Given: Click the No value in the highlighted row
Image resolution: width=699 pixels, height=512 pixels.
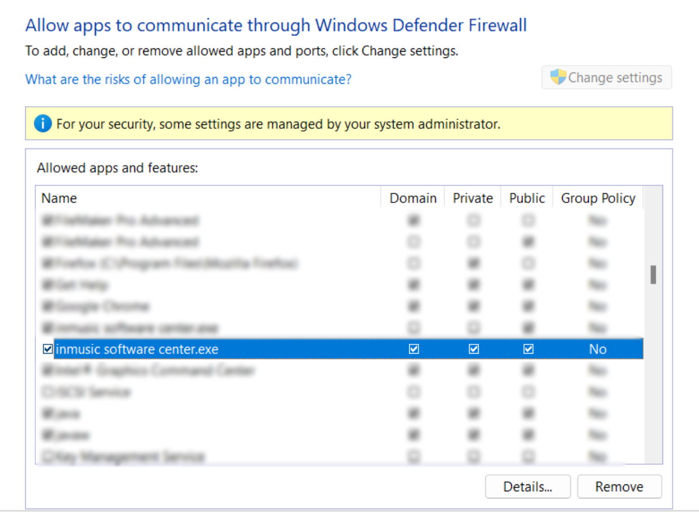Looking at the screenshot, I should click(598, 349).
